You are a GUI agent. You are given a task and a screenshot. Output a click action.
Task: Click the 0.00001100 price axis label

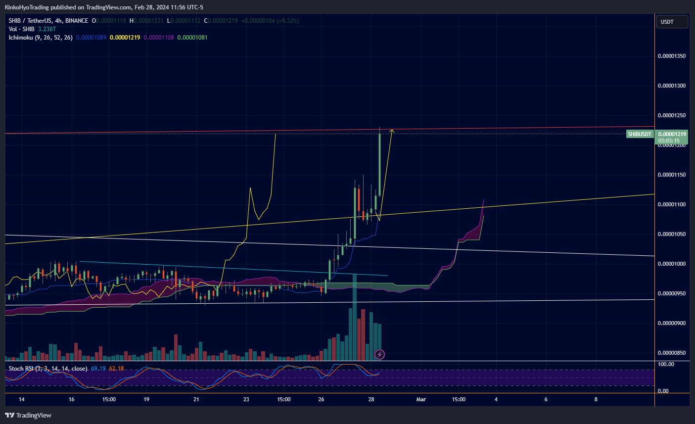pyautogui.click(x=672, y=204)
